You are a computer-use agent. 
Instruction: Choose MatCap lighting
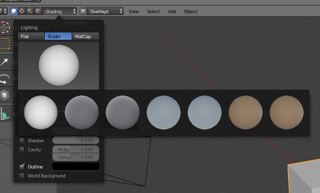86,36
